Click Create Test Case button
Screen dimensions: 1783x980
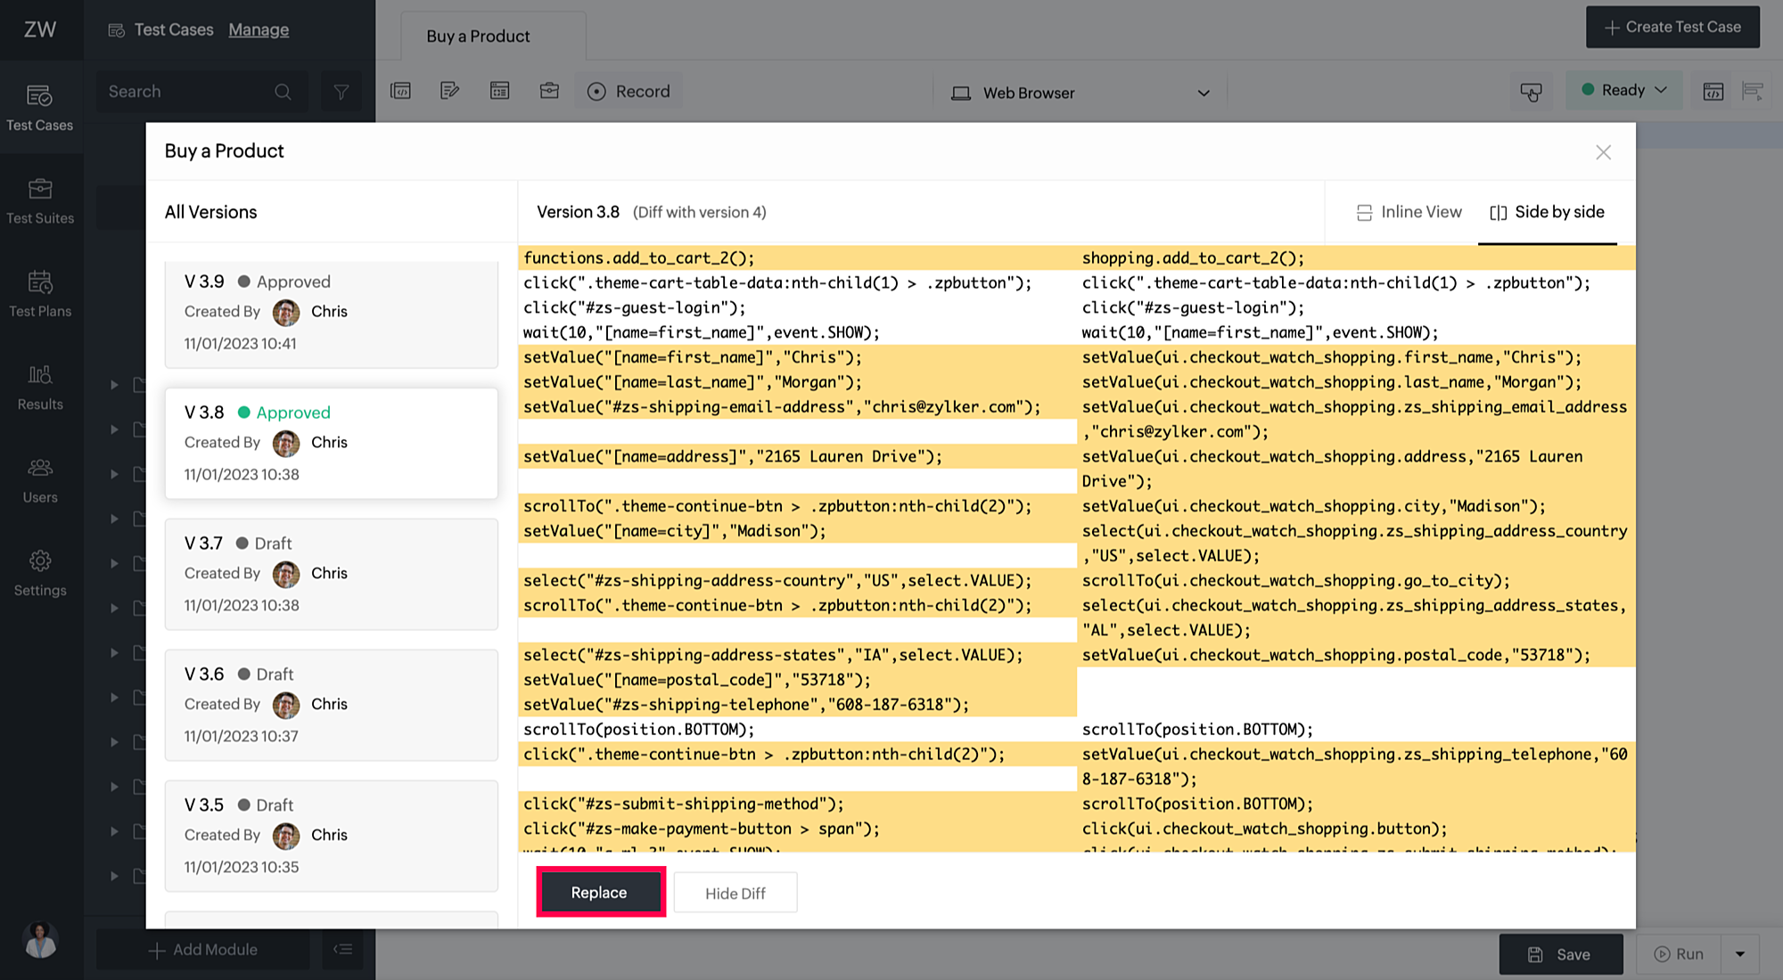pyautogui.click(x=1672, y=27)
